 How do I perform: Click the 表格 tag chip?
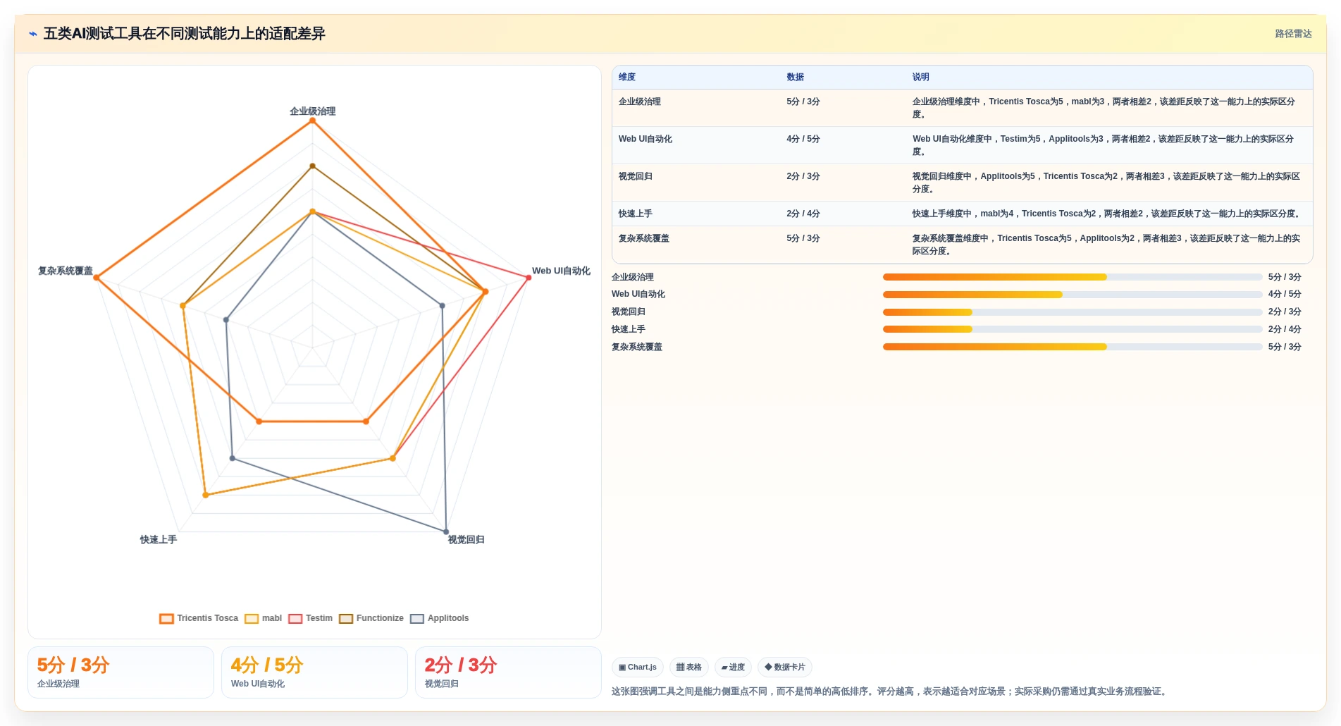pos(689,667)
